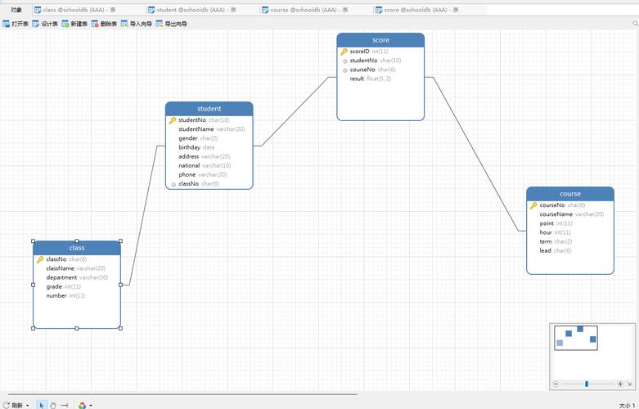Activate the hand pan tool

click(53, 405)
